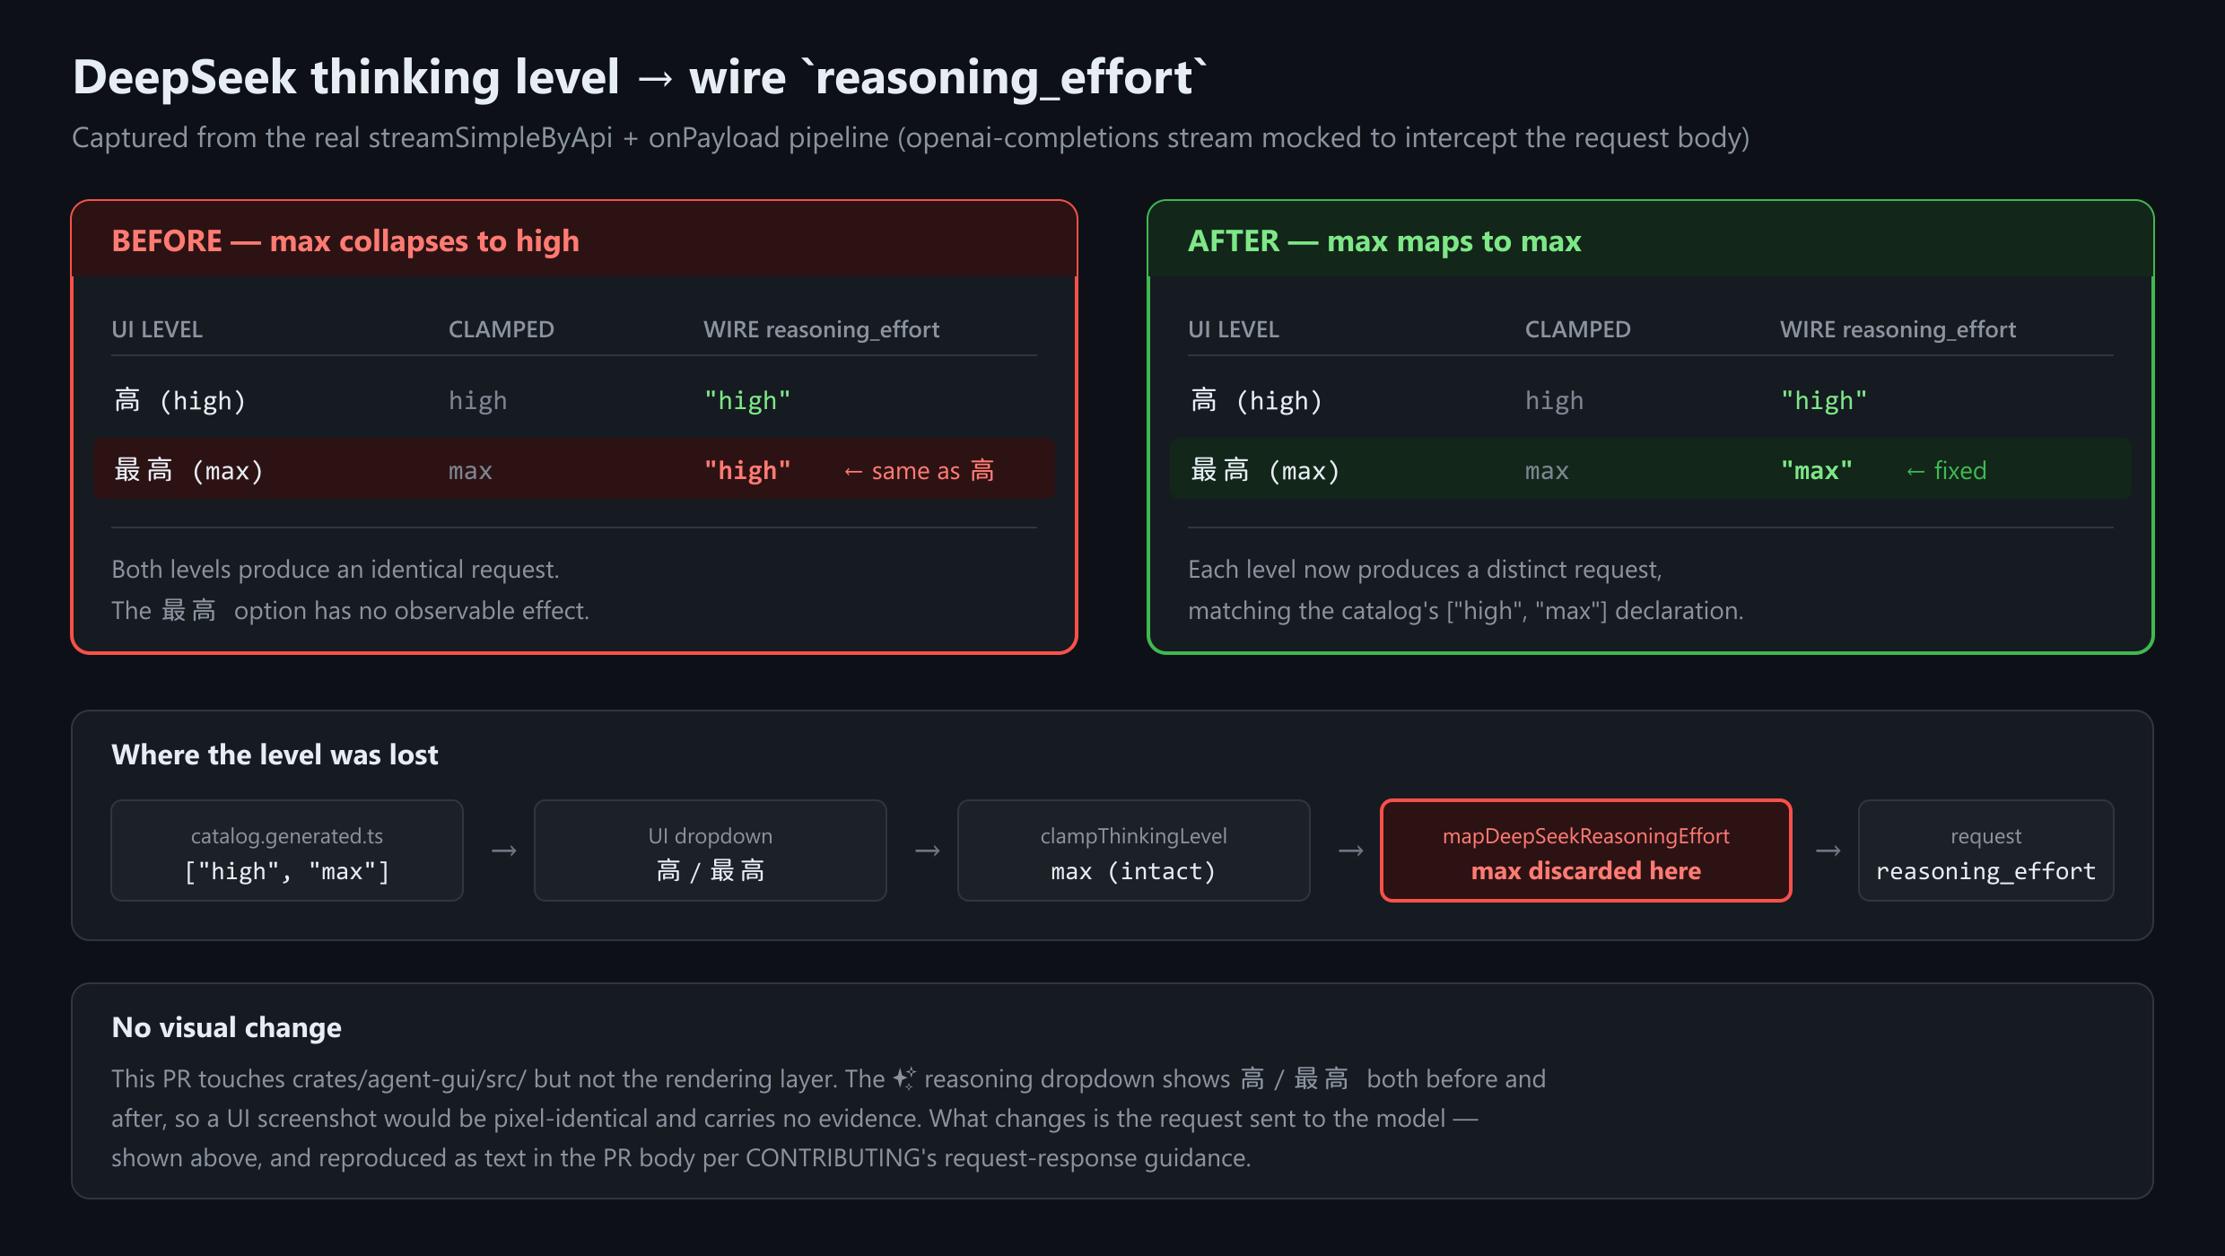Click the 'Where the level was lost' heading
Viewport: 2225px width, 1256px height.
tap(275, 754)
